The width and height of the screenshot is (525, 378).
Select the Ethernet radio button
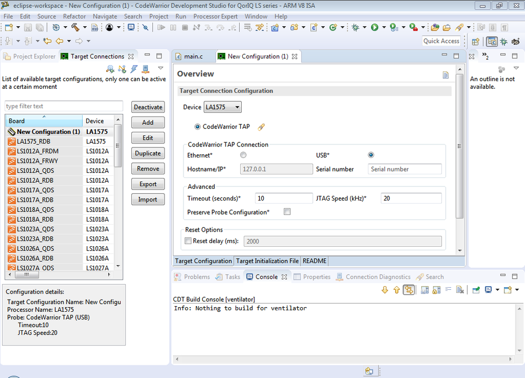tap(243, 155)
